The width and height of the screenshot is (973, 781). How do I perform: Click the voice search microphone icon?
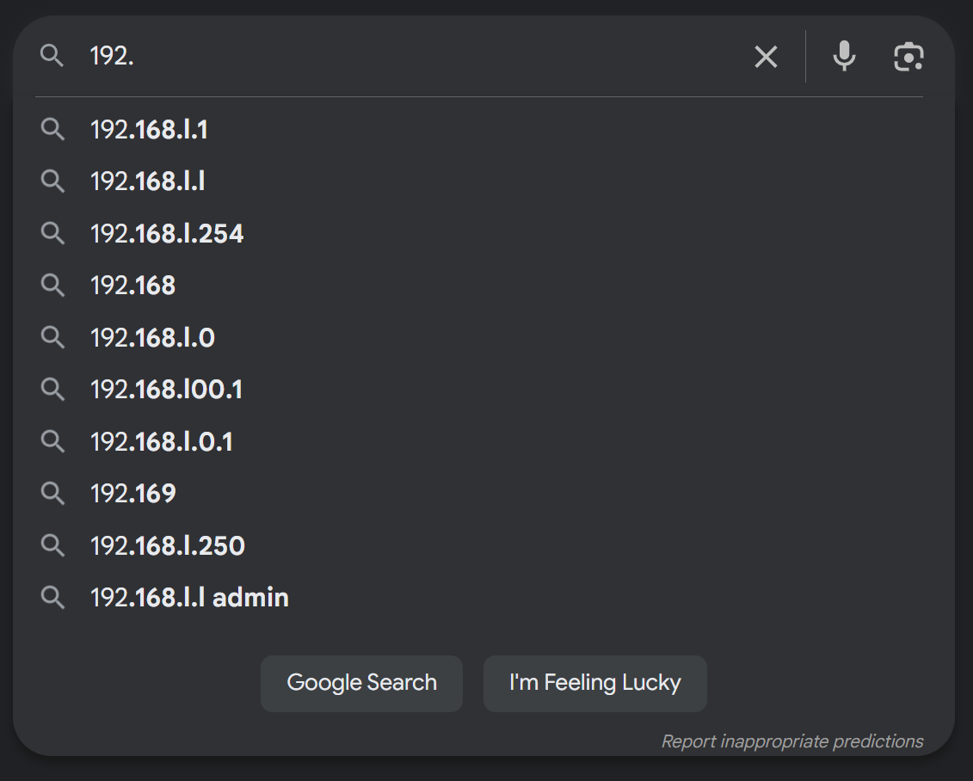click(844, 57)
